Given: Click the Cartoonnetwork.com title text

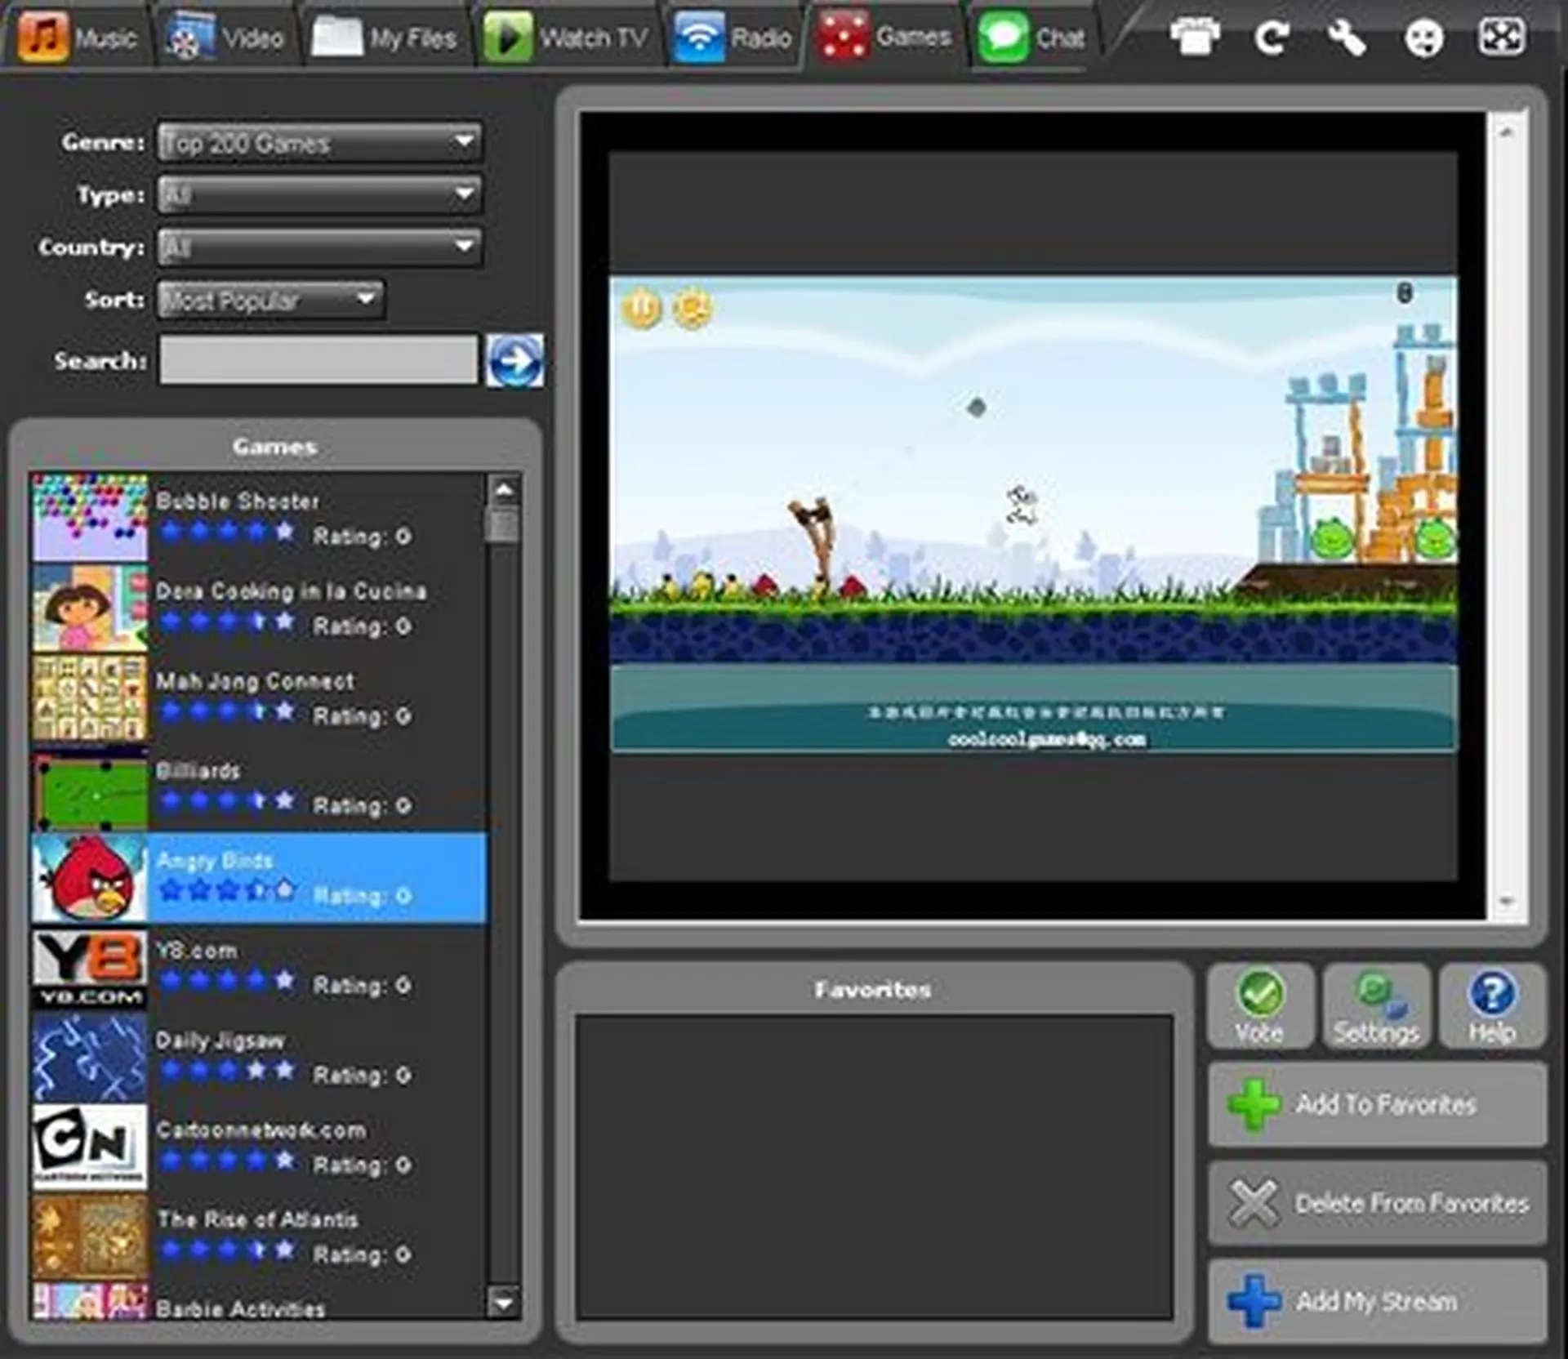Looking at the screenshot, I should [261, 1130].
